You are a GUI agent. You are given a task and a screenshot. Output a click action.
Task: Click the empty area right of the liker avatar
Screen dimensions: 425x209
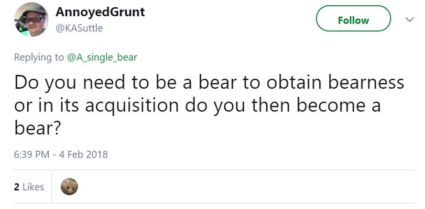point(239,187)
